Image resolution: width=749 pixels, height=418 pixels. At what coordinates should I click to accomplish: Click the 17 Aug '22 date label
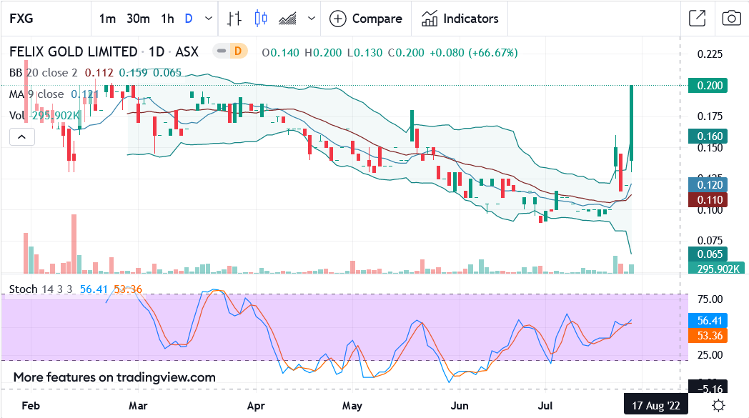click(656, 406)
